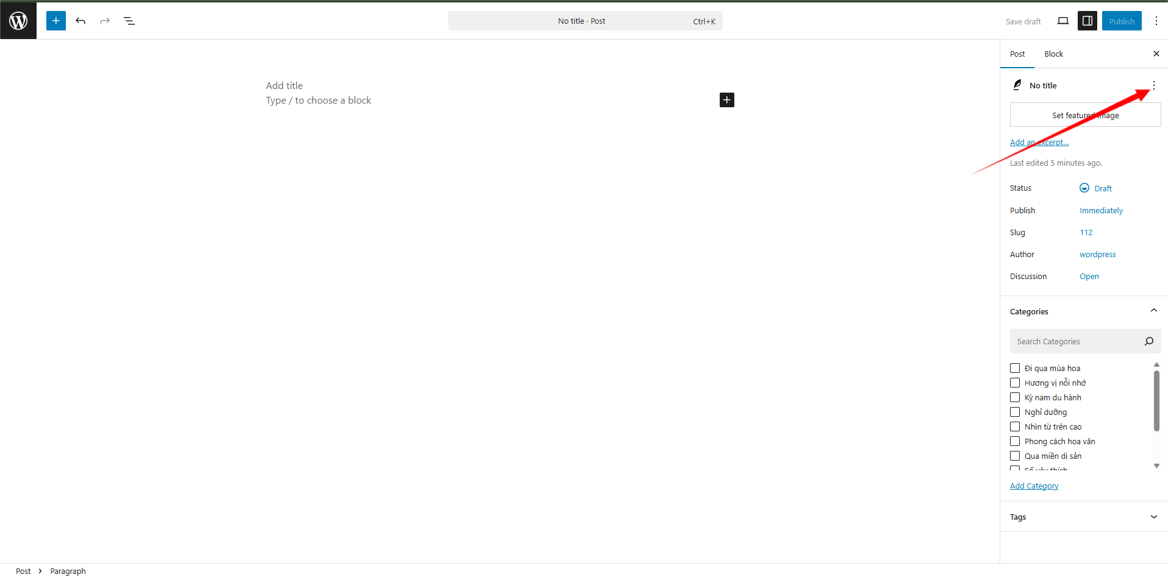The image size is (1168, 577).
Task: Select the Post tab in sidebar
Action: (x=1017, y=54)
